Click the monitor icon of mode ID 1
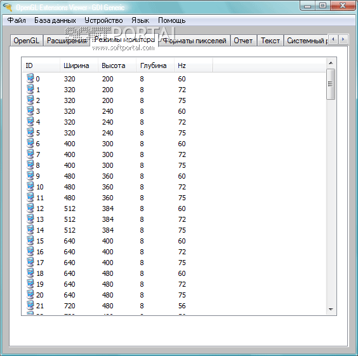 tap(30, 89)
